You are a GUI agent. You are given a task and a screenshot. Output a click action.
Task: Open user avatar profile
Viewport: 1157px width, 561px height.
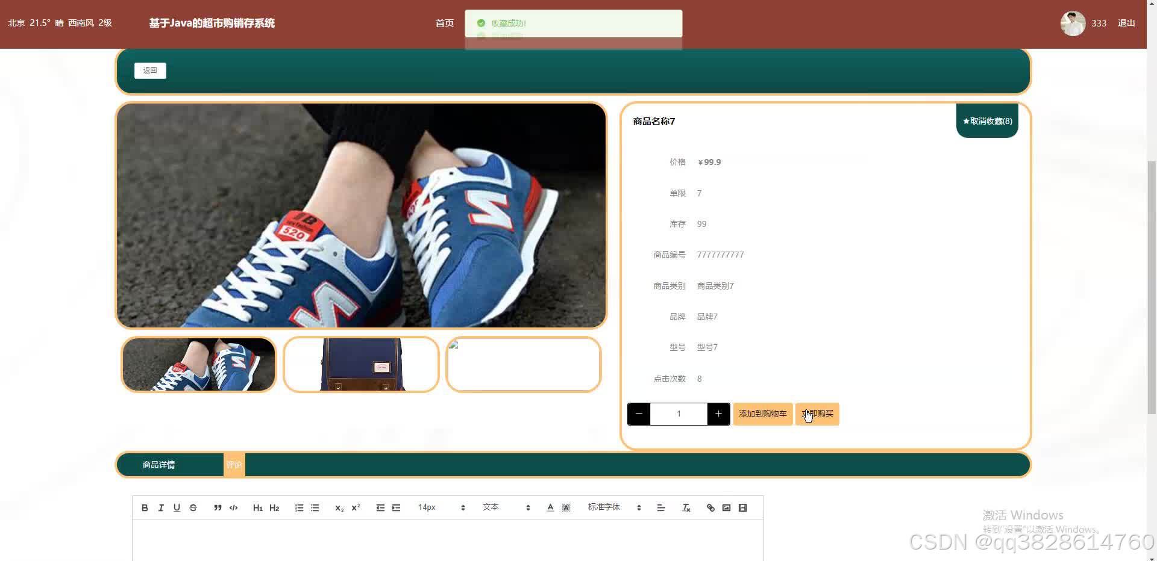tap(1073, 23)
